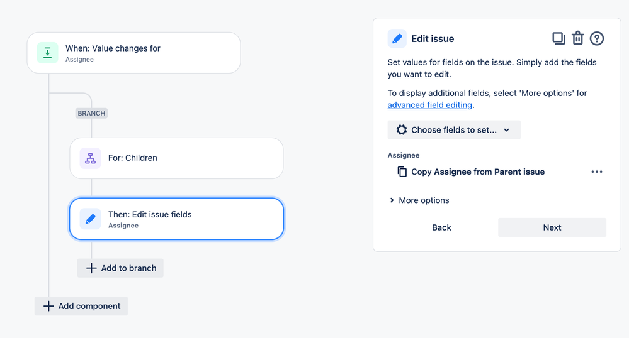Click the Add component button

(81, 306)
